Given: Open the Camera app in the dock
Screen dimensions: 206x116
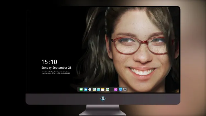Looking at the screenshot, I should coord(125,89).
